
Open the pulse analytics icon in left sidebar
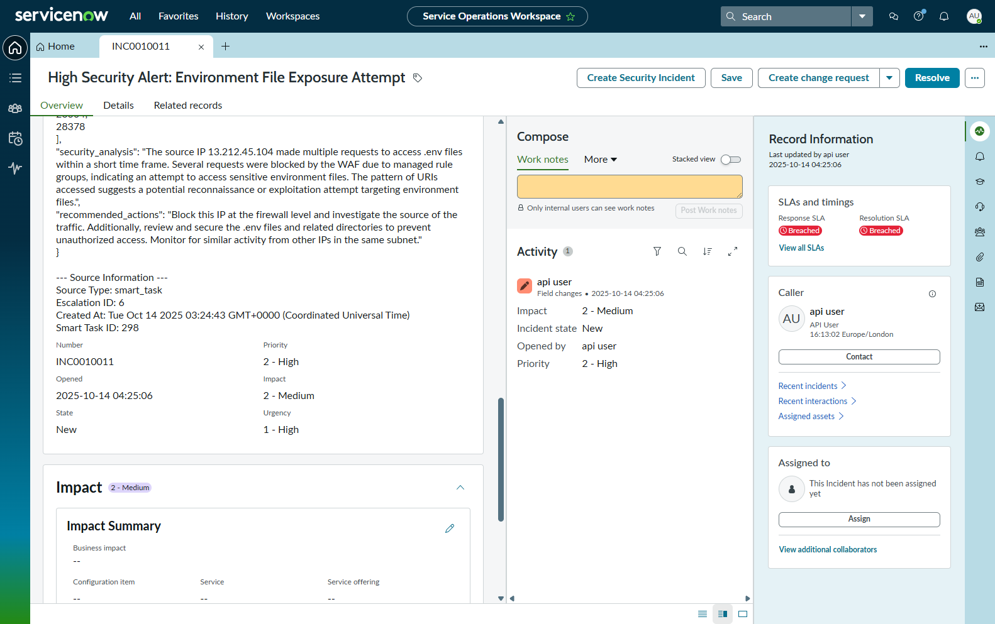[x=15, y=168]
